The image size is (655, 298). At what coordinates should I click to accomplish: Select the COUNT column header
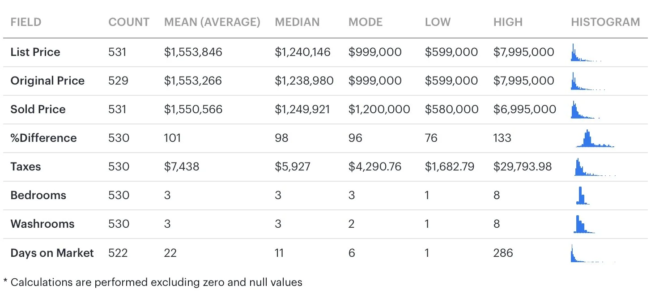129,22
